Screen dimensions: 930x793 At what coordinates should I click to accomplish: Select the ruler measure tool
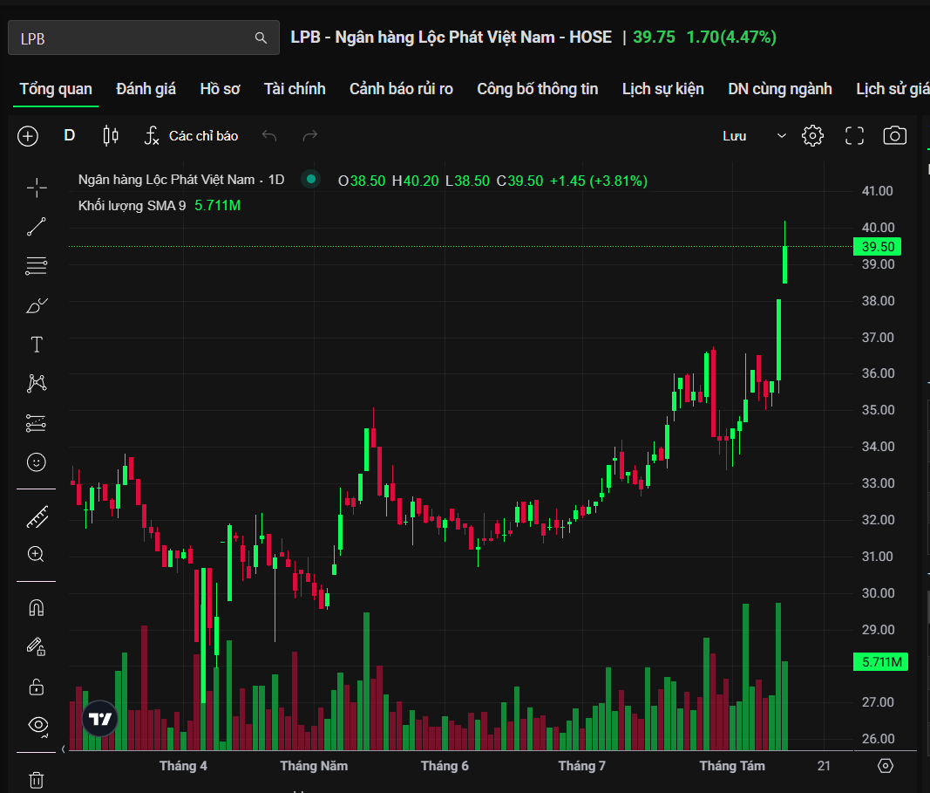37,517
